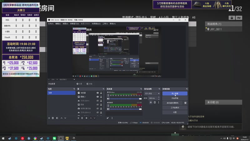Screen dimensions: 250x141
Task: Open WeChat from the taskbar
Action: click(54, 138)
